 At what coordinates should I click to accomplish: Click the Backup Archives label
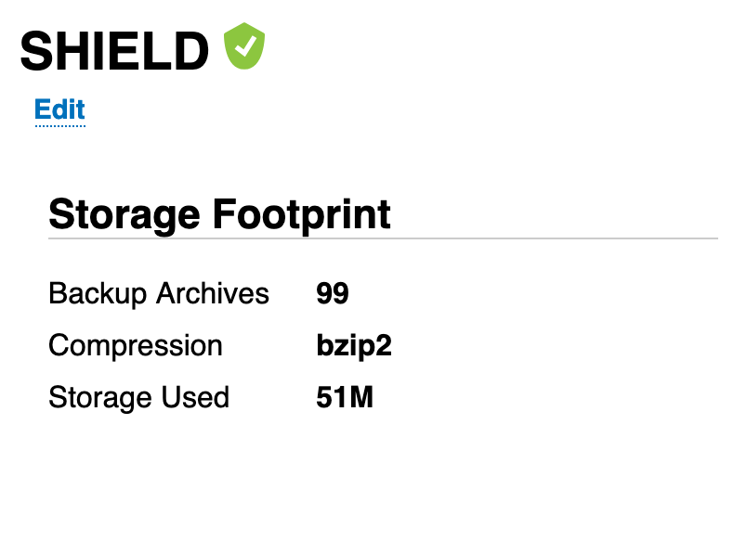[x=158, y=294]
